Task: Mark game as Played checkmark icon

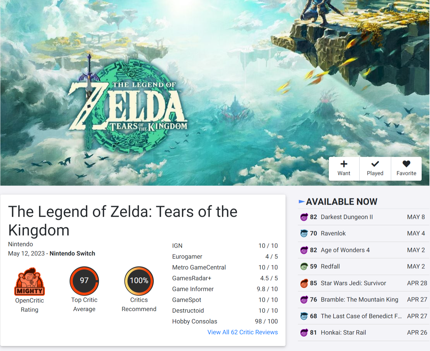Action: pyautogui.click(x=375, y=164)
